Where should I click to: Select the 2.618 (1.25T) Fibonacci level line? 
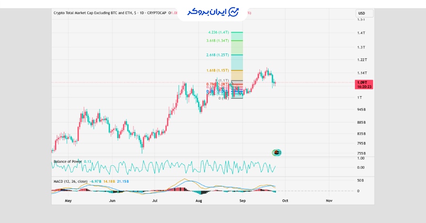point(237,55)
